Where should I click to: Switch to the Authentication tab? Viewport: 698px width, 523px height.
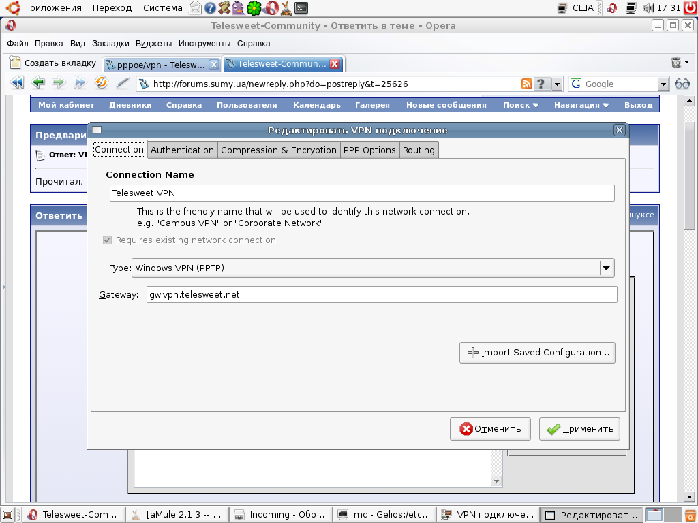coord(182,150)
